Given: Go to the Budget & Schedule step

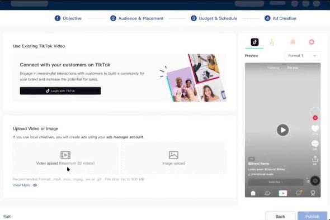Looking at the screenshot, I should [214, 18].
